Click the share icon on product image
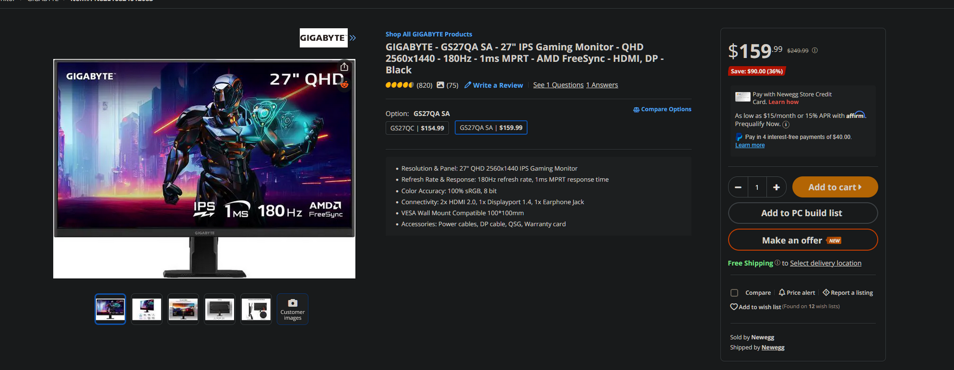The width and height of the screenshot is (954, 370). (344, 67)
